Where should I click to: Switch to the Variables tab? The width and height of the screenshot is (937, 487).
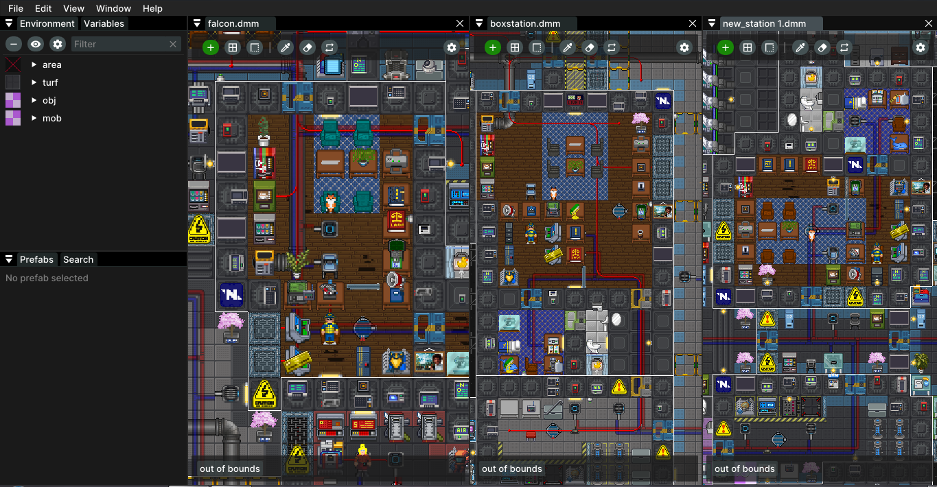[x=104, y=23]
